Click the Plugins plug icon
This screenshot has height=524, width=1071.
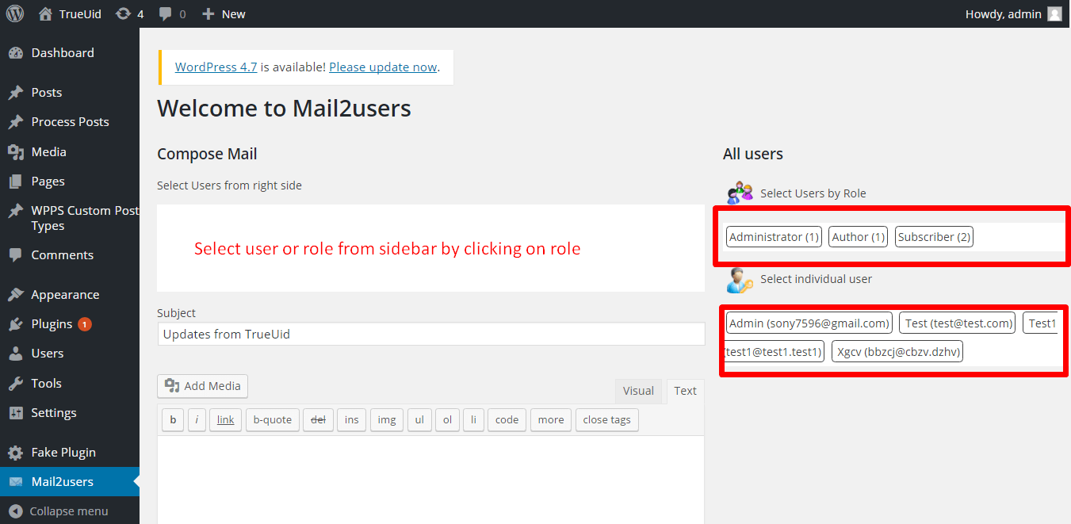pos(15,324)
